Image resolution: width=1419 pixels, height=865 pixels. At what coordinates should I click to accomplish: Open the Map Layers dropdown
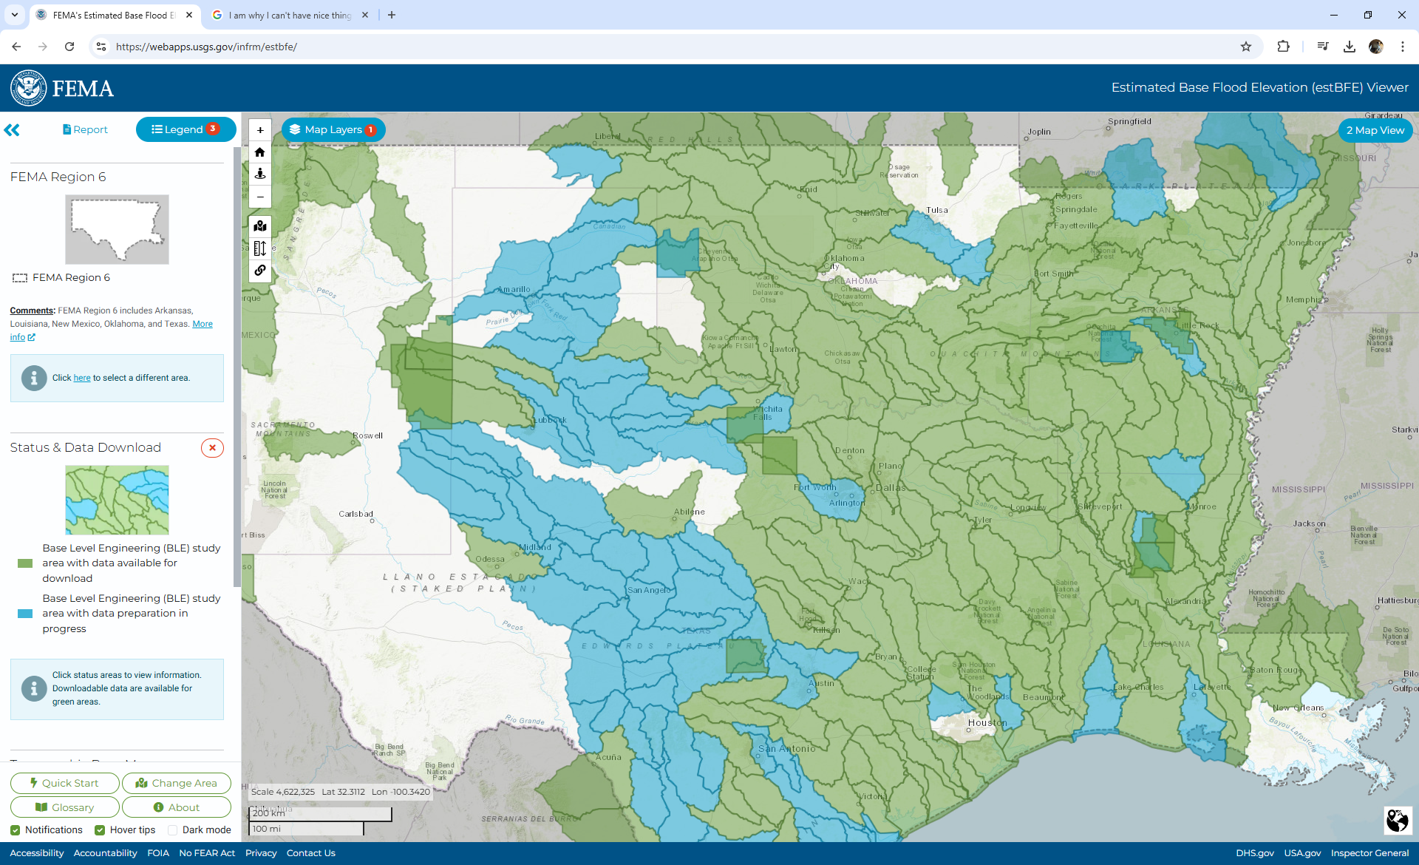(x=333, y=130)
